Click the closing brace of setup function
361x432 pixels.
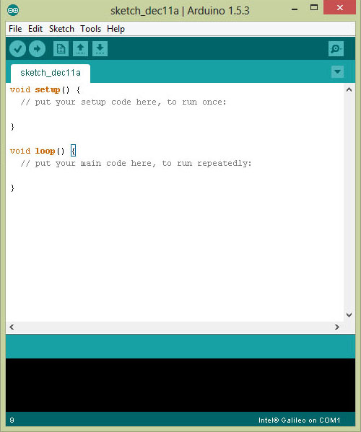pos(12,127)
